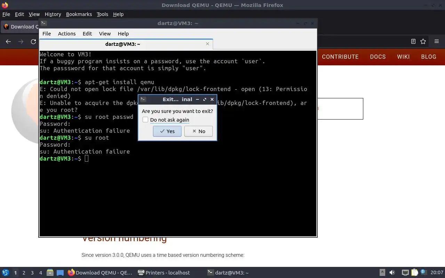The image size is (445, 278).
Task: Switch to workspace 3
Action: (x=32, y=273)
